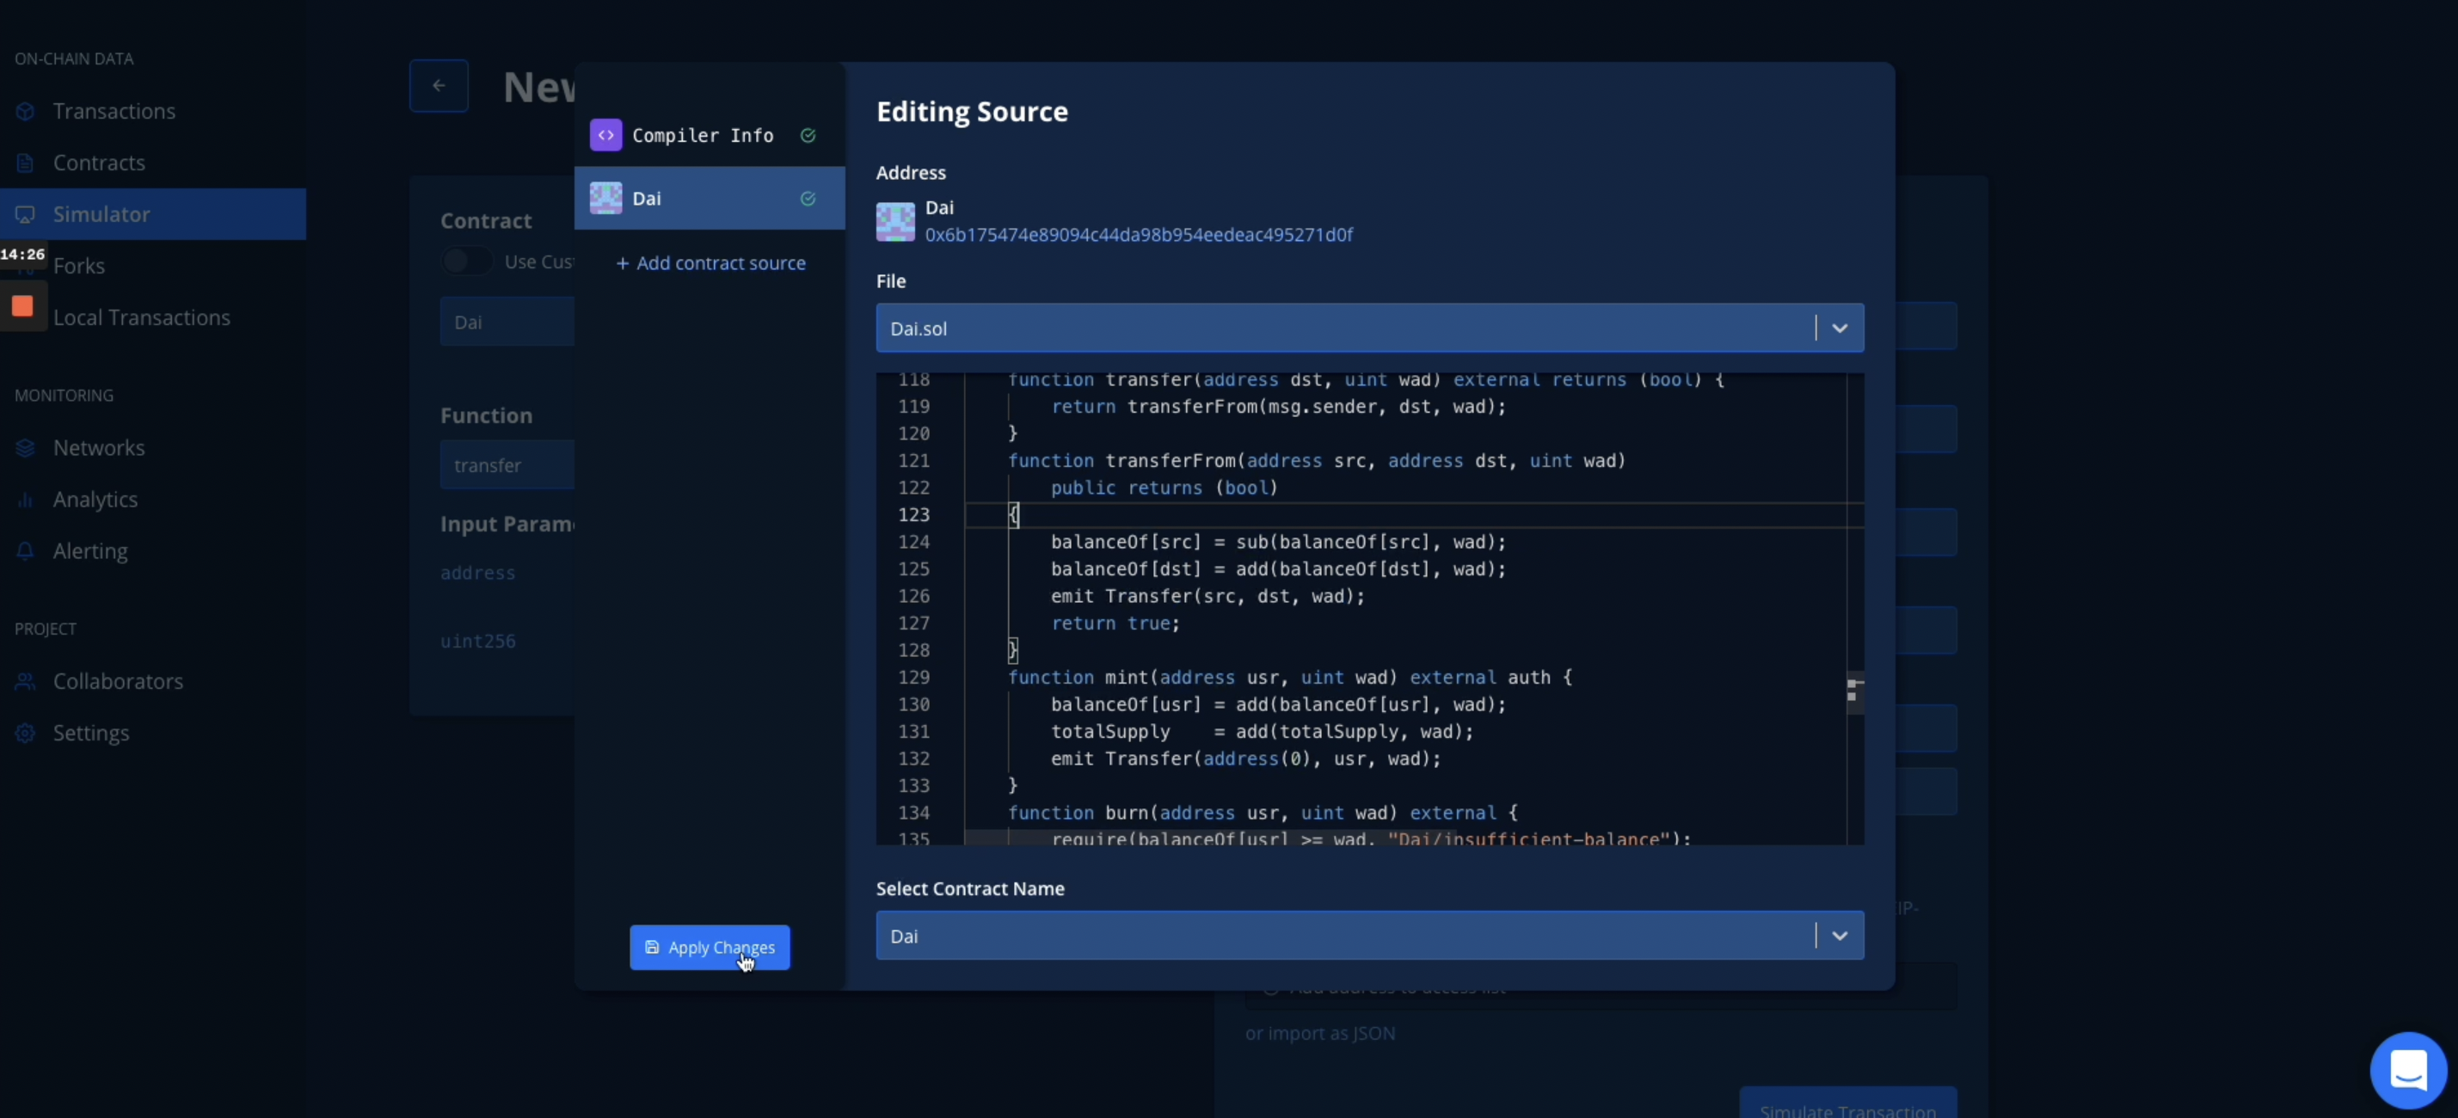
Task: Open the chat support bubble
Action: tap(2407, 1069)
